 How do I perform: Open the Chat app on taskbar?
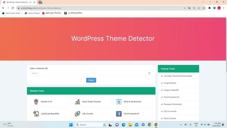coord(117,125)
